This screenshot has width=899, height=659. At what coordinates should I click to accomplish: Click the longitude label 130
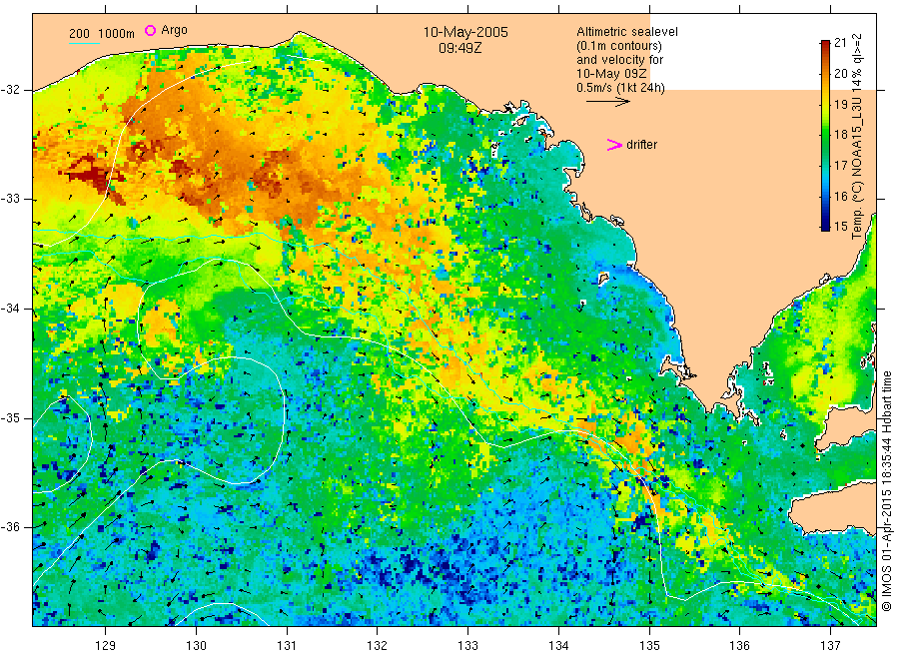pyautogui.click(x=196, y=646)
